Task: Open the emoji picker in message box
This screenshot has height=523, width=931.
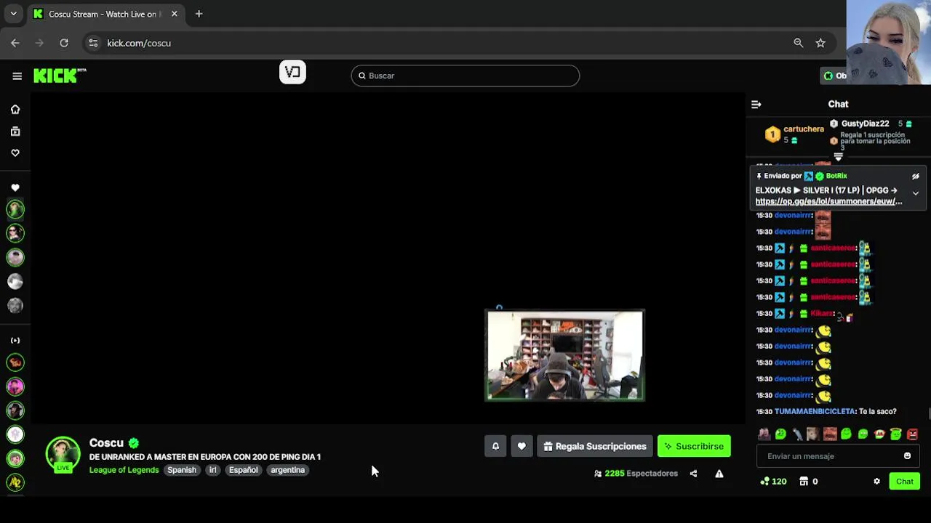Action: [x=907, y=456]
